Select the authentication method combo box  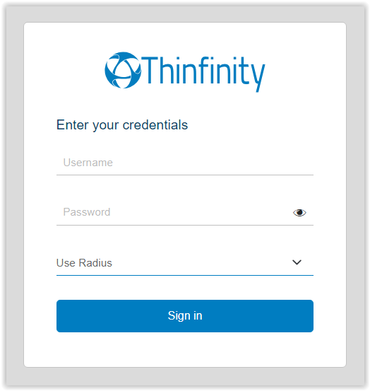point(185,263)
